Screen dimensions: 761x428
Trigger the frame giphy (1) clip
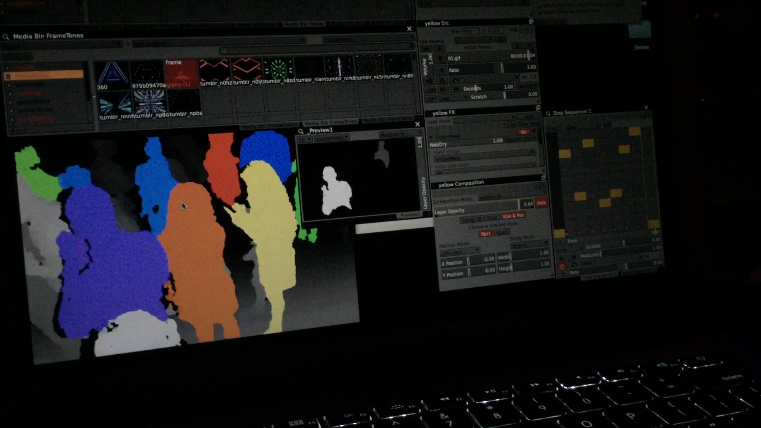pos(181,74)
